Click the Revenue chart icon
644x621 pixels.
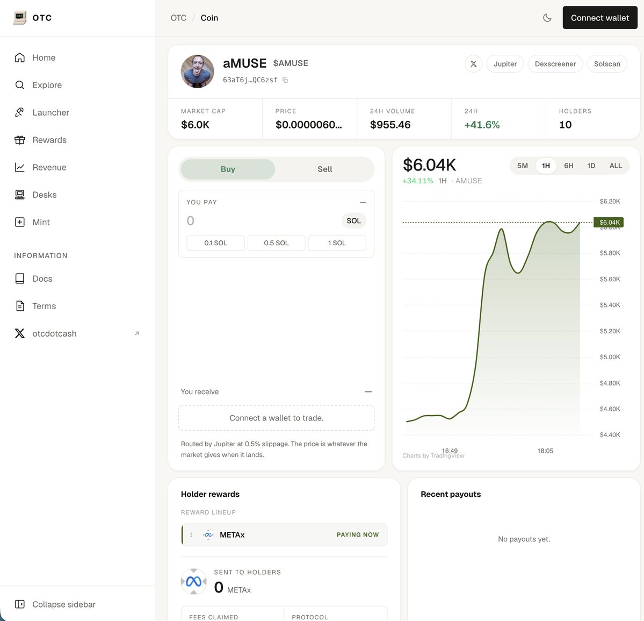tap(20, 167)
